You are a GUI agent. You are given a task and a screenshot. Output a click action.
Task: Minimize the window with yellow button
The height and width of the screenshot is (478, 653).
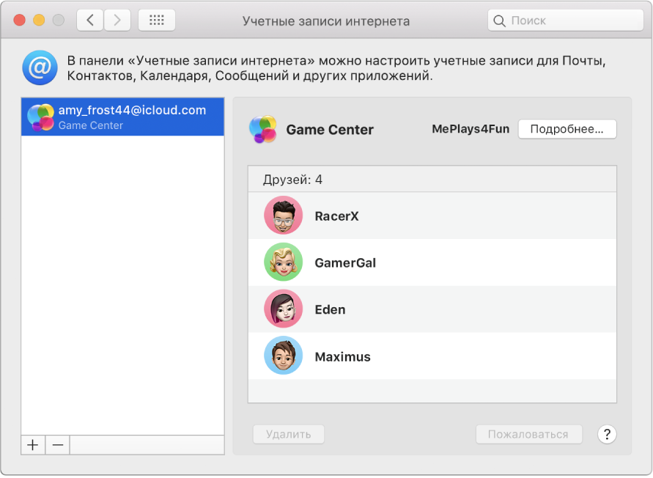tap(39, 20)
